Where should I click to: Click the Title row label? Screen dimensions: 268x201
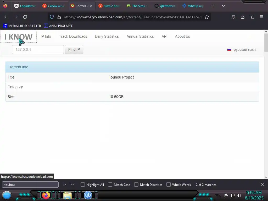(11, 77)
